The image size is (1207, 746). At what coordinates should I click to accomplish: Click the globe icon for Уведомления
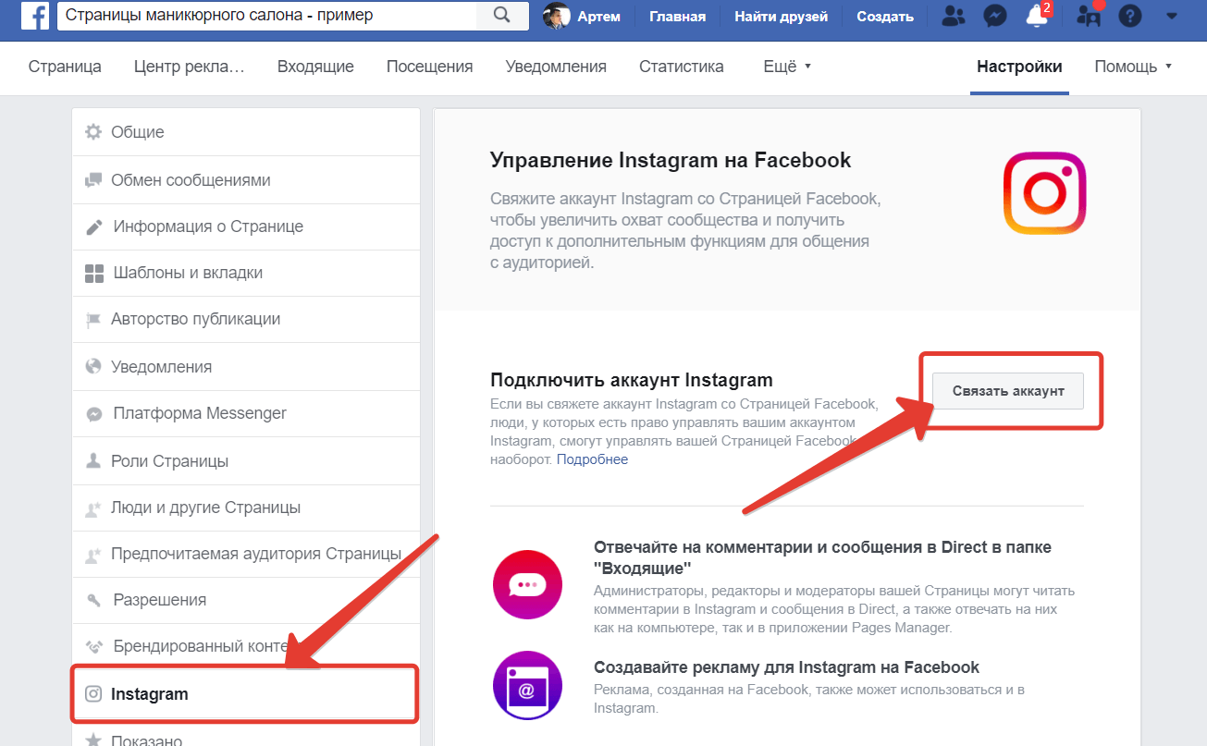click(x=93, y=366)
